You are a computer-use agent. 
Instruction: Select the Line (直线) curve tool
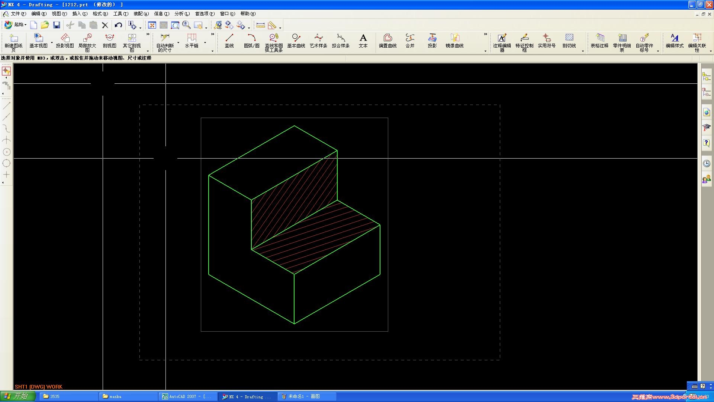(229, 41)
